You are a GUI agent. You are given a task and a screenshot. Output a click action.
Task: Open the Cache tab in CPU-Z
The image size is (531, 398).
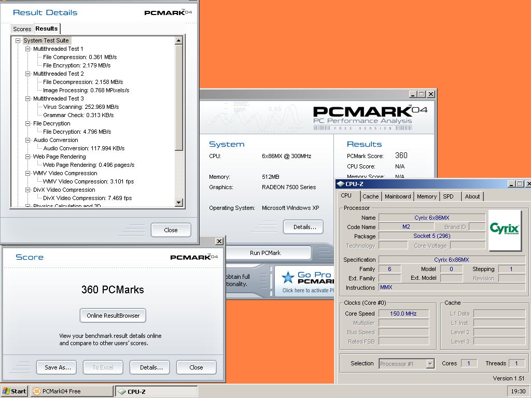point(370,196)
